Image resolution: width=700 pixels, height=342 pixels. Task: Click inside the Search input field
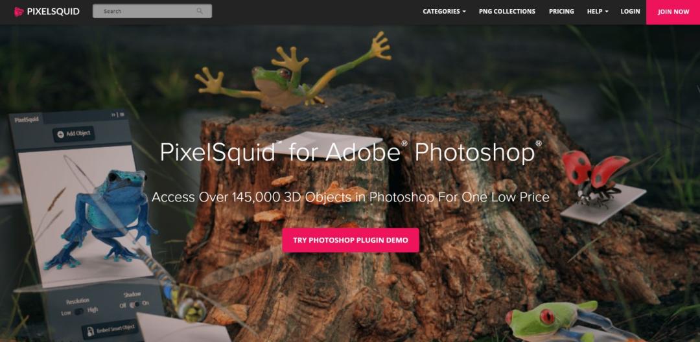152,11
